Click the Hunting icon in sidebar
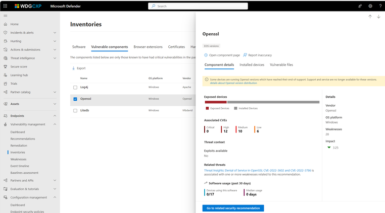The width and height of the screenshot is (385, 213). click(x=6, y=41)
